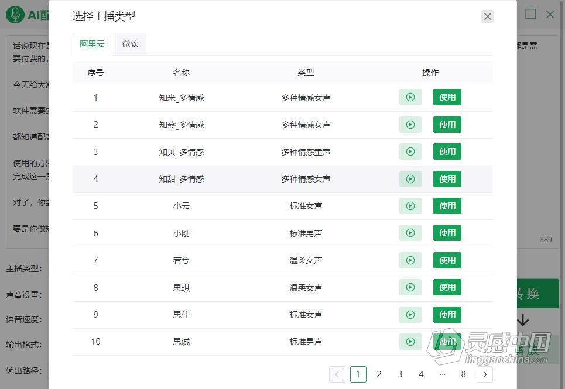Image resolution: width=565 pixels, height=389 pixels.
Task: Click the 思佳 name cell
Action: [182, 315]
